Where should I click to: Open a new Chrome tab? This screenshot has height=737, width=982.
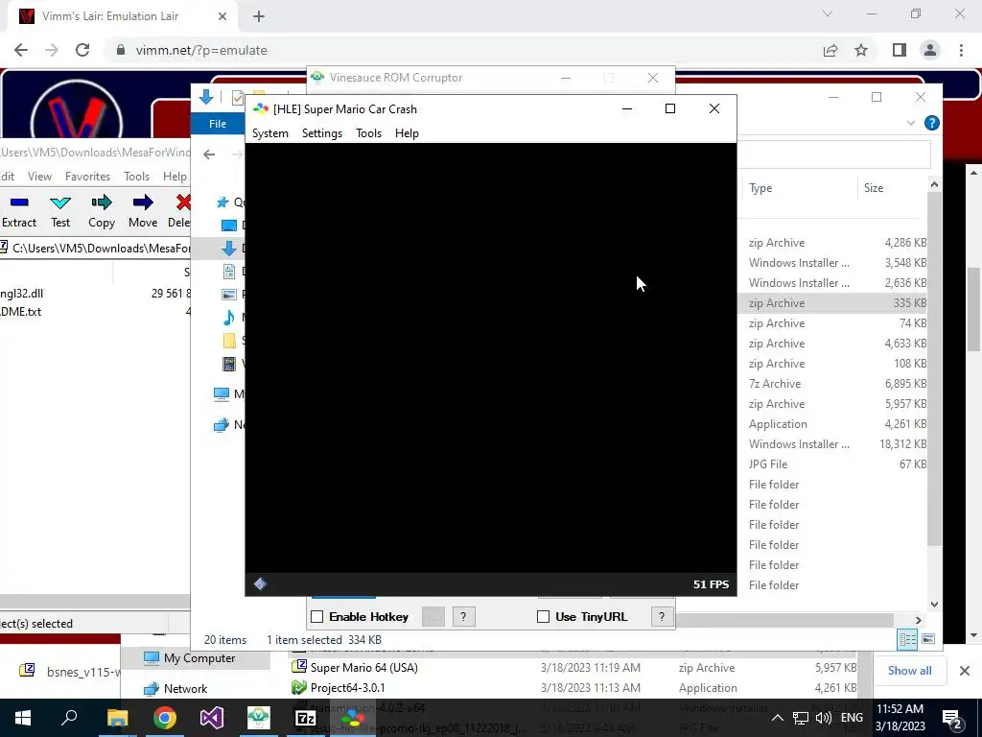click(259, 16)
